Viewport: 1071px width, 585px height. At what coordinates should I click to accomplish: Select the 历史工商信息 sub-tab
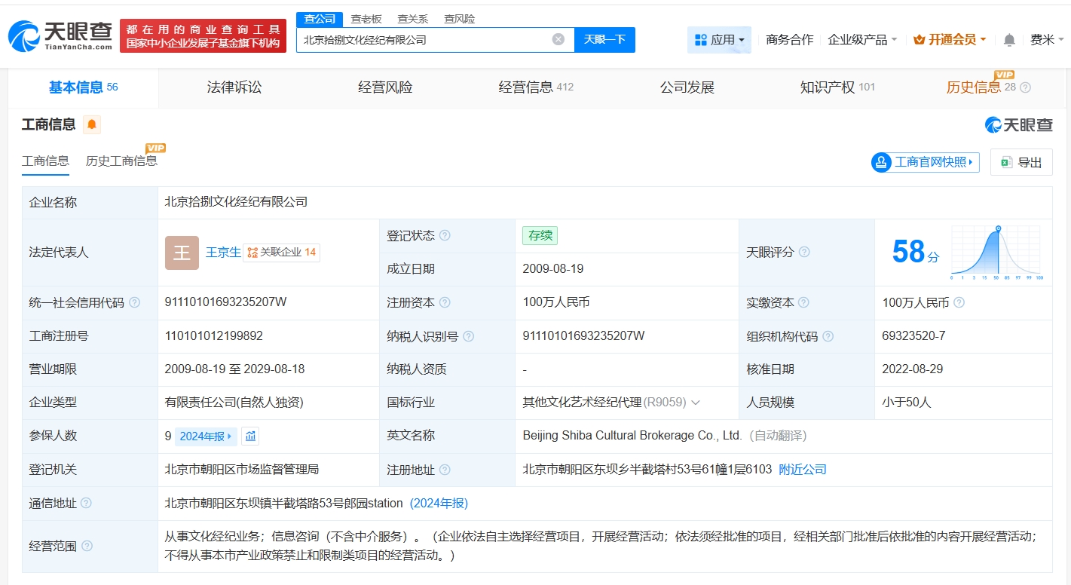tap(121, 161)
